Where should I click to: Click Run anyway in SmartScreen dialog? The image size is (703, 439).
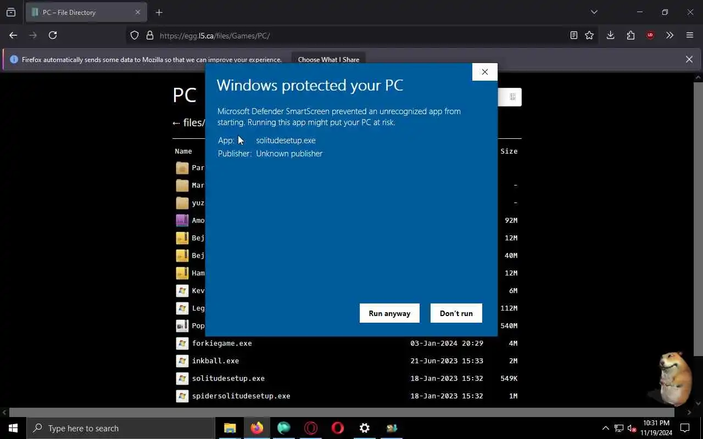[x=389, y=313]
